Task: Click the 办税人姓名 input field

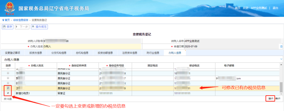Action: click(92, 46)
